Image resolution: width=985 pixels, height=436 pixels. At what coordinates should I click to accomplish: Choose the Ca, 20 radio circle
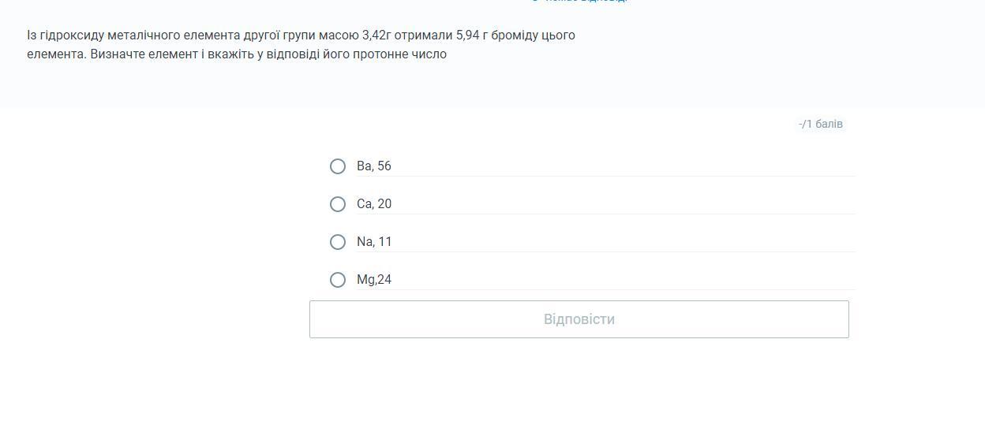tap(338, 204)
